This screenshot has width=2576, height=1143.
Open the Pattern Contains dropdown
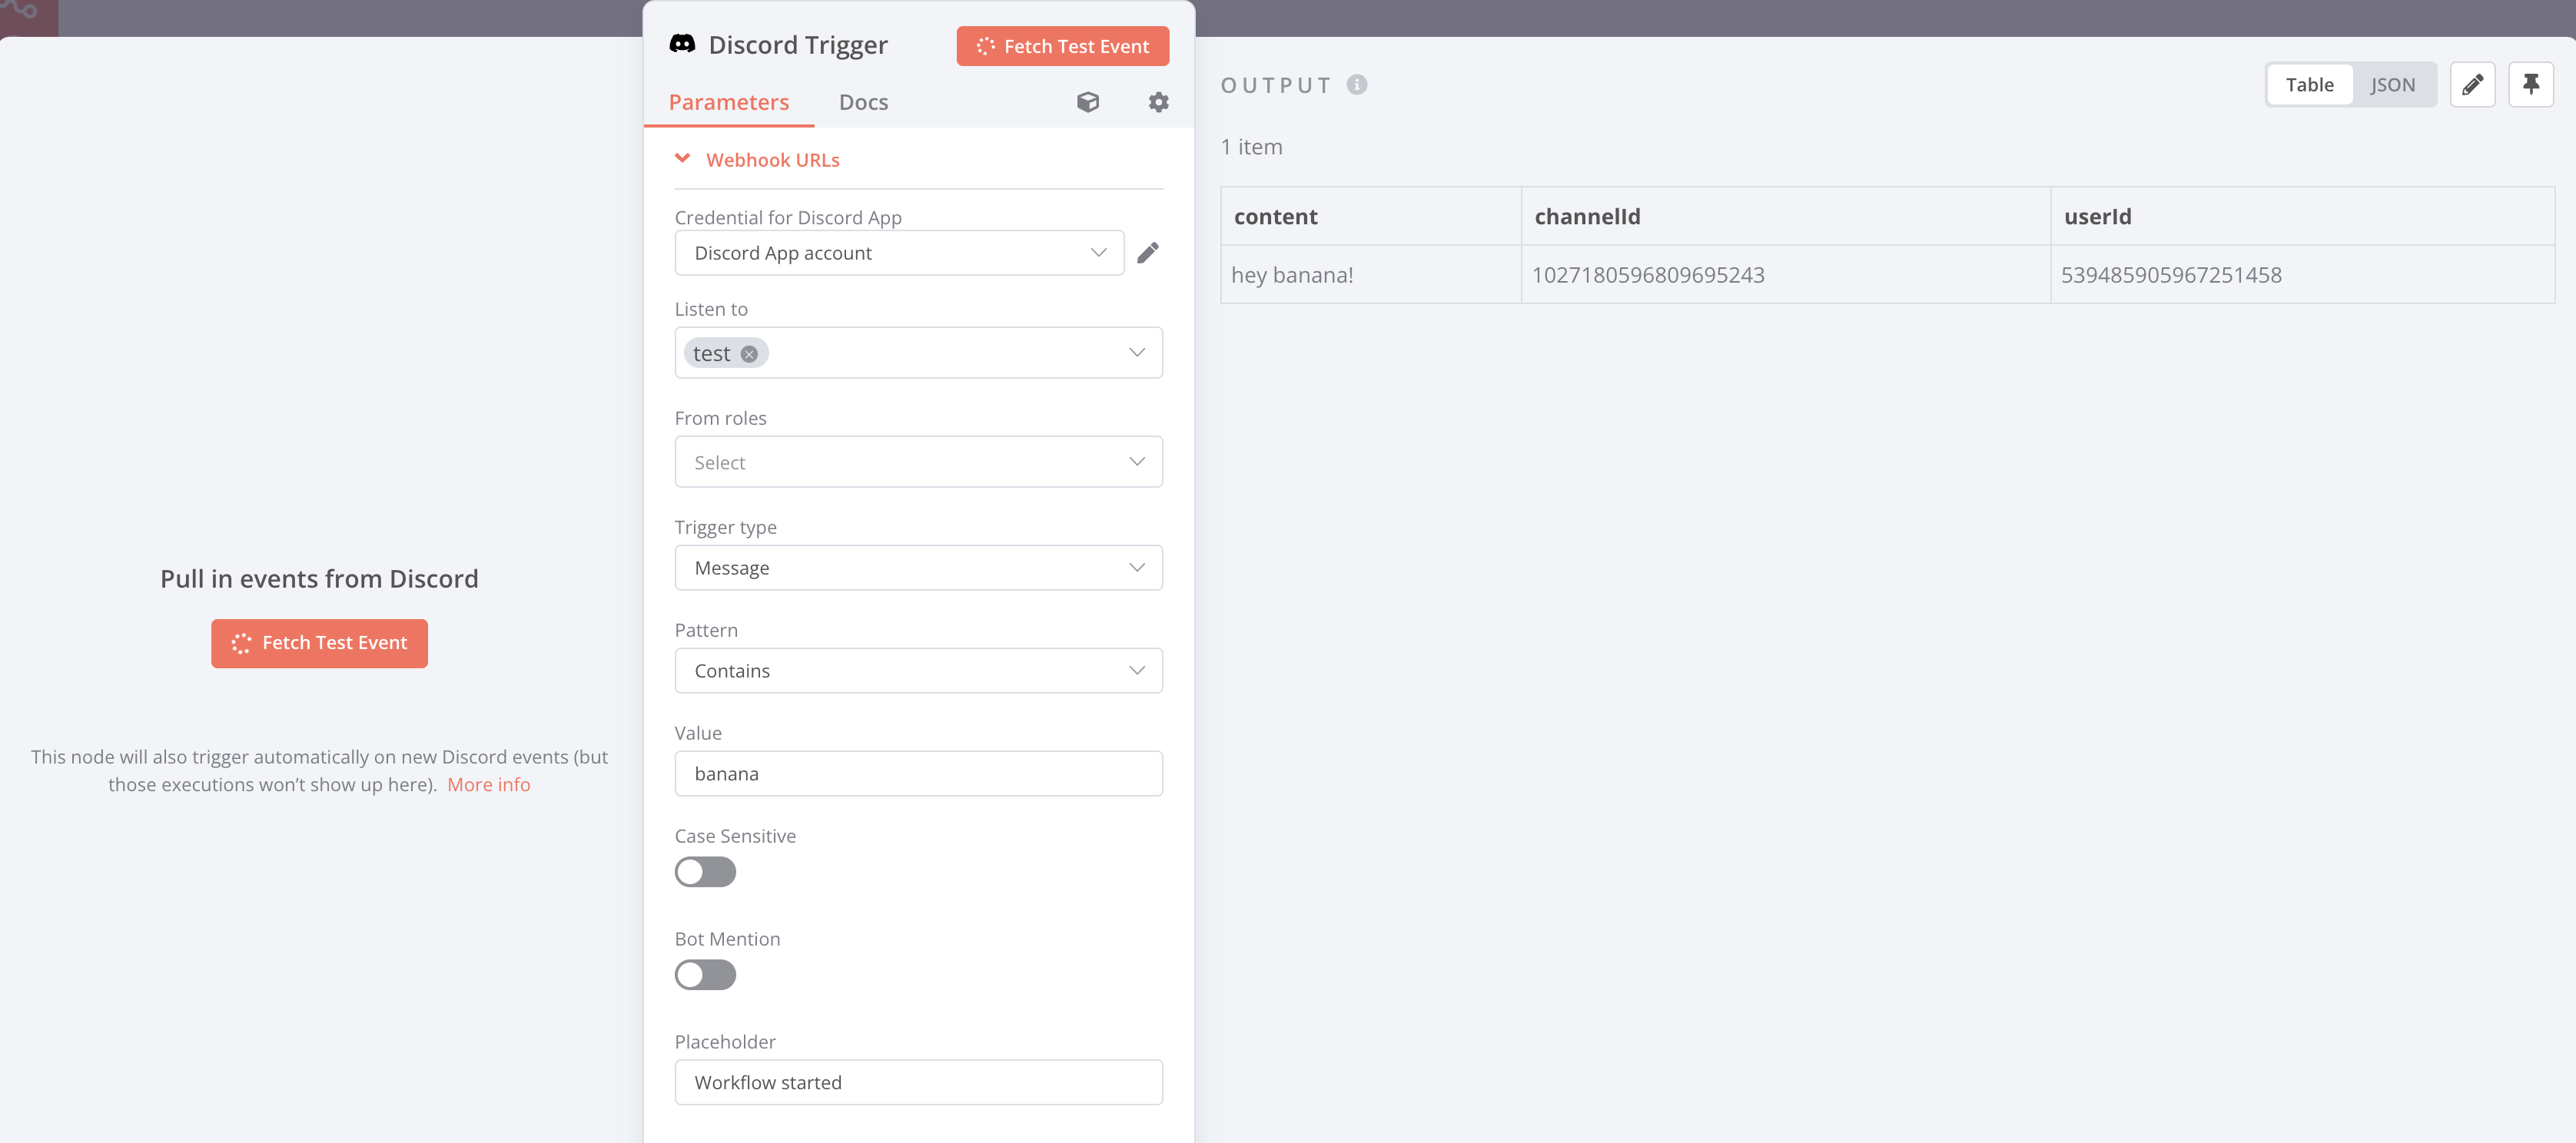918,671
